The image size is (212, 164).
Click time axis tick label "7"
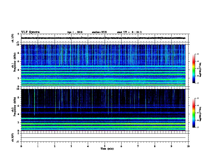point(138,146)
